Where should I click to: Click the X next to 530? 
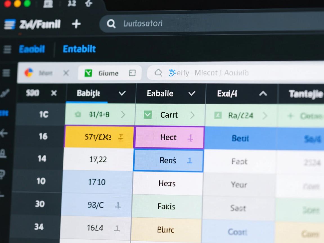point(54,93)
